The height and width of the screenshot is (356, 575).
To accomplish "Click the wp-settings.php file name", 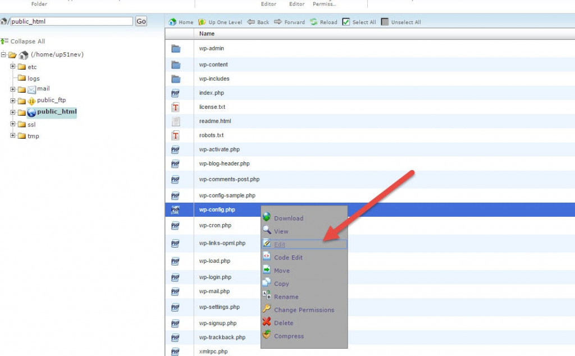I will coord(220,307).
